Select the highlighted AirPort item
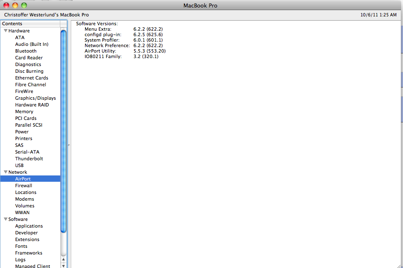 tap(30, 179)
